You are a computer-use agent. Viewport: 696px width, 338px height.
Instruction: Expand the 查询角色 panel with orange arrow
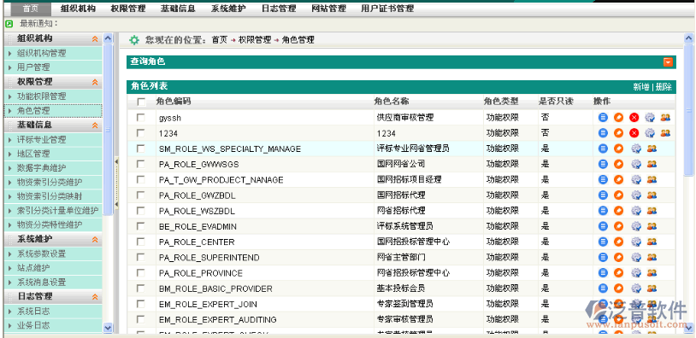[x=668, y=62]
